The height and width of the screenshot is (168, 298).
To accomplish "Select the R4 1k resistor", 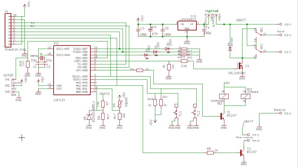I will coord(140,70).
